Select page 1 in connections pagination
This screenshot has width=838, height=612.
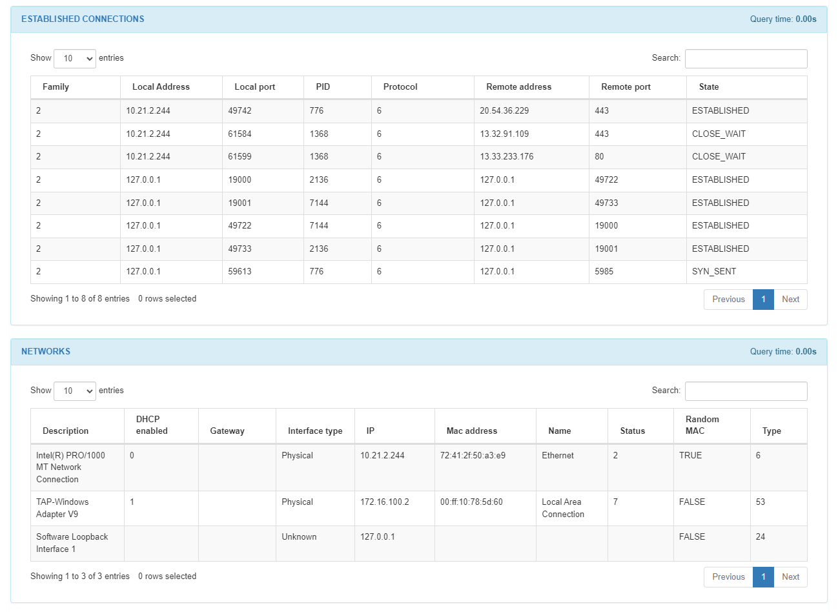(x=763, y=300)
